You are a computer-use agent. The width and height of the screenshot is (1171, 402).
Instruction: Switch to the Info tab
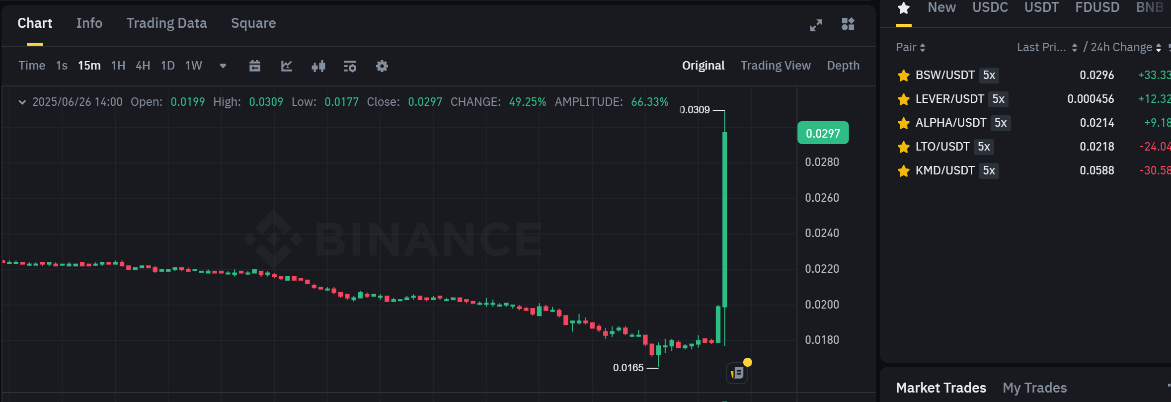[x=89, y=23]
